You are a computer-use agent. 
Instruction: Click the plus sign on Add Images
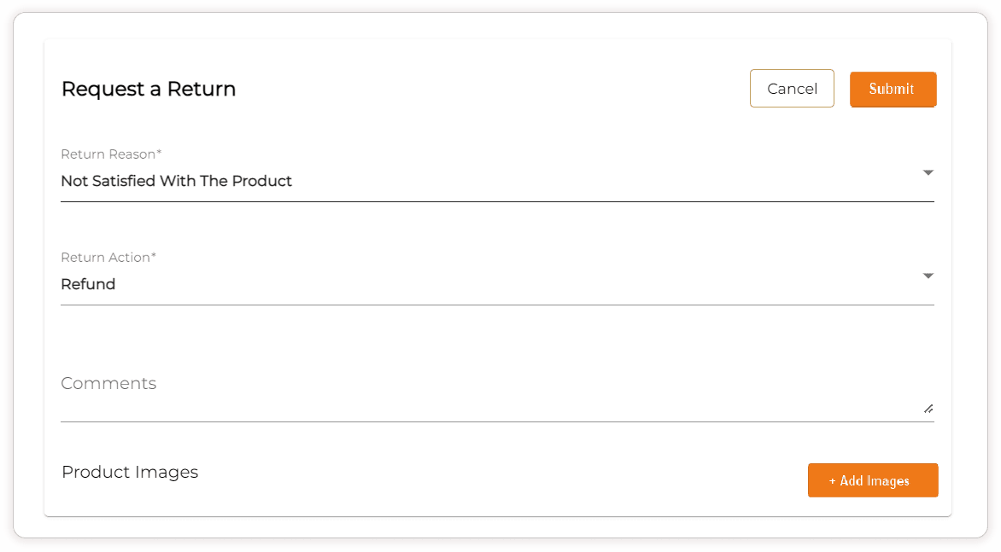[x=833, y=481]
